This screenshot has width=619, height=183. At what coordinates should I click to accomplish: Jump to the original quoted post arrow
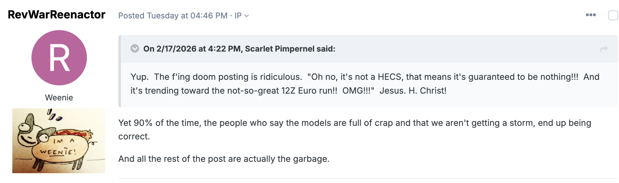[604, 49]
